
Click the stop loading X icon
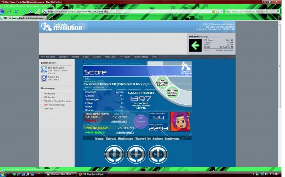(23, 11)
